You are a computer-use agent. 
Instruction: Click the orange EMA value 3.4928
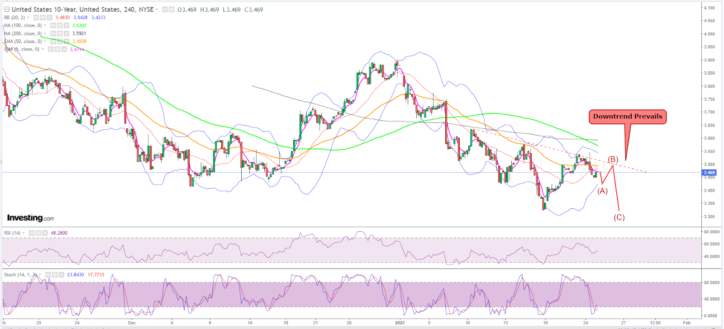79,41
